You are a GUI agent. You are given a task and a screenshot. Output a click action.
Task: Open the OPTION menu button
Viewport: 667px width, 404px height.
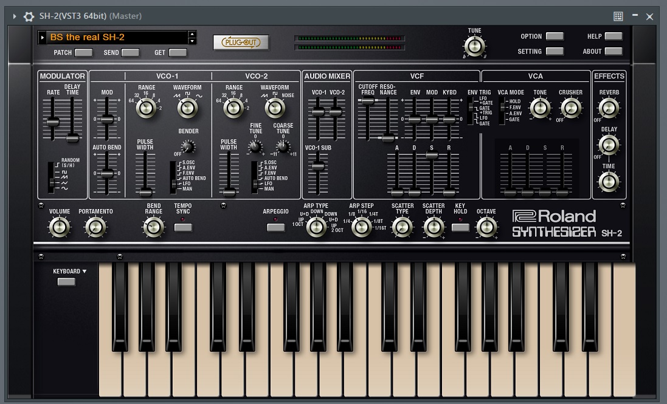[555, 36]
